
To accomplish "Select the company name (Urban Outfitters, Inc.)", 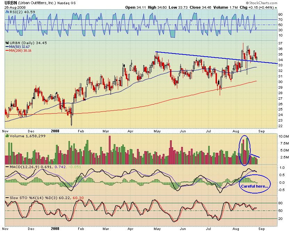I will [37, 3].
